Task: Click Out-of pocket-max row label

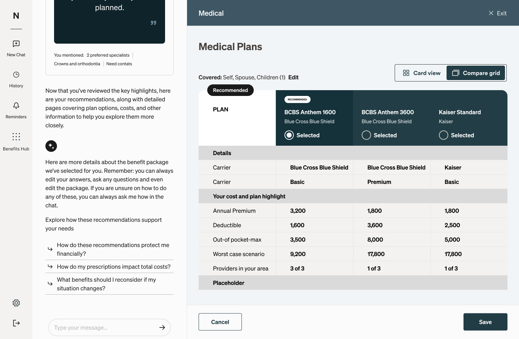Action: pyautogui.click(x=237, y=239)
